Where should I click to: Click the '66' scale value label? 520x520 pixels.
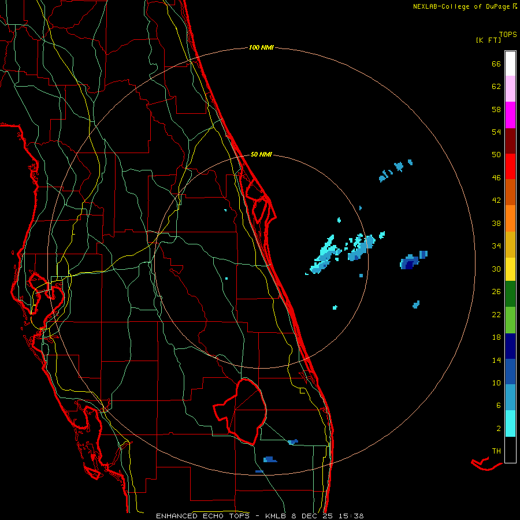[496, 64]
